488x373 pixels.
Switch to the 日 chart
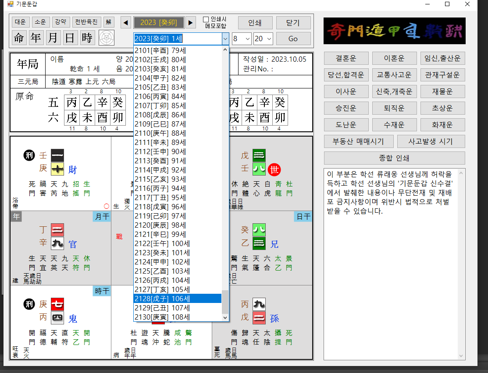[x=70, y=38]
